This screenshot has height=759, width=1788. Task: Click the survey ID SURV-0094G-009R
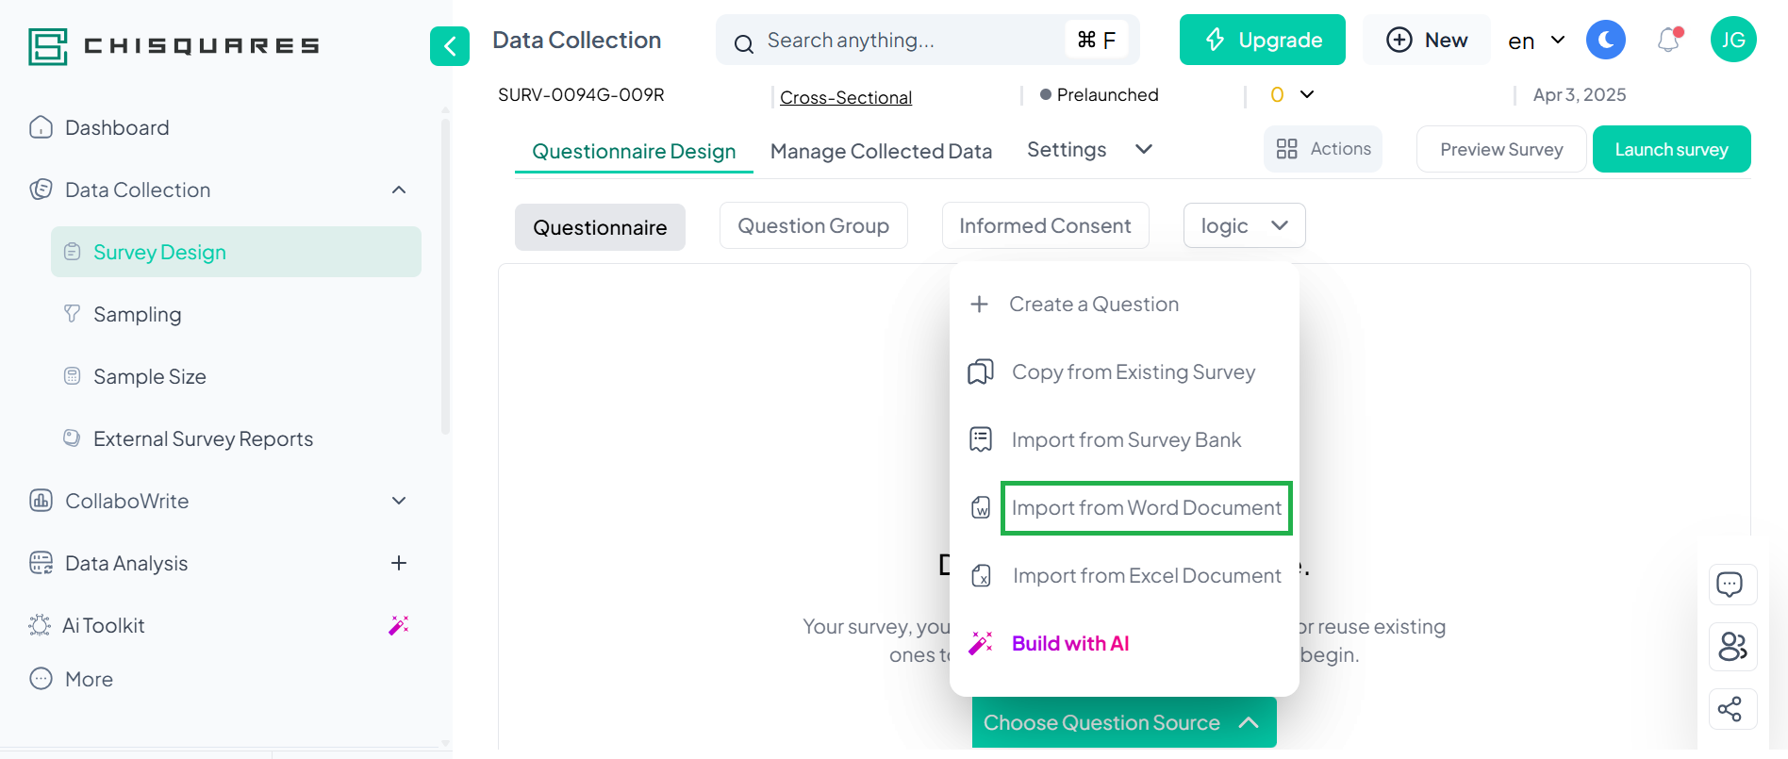point(581,94)
